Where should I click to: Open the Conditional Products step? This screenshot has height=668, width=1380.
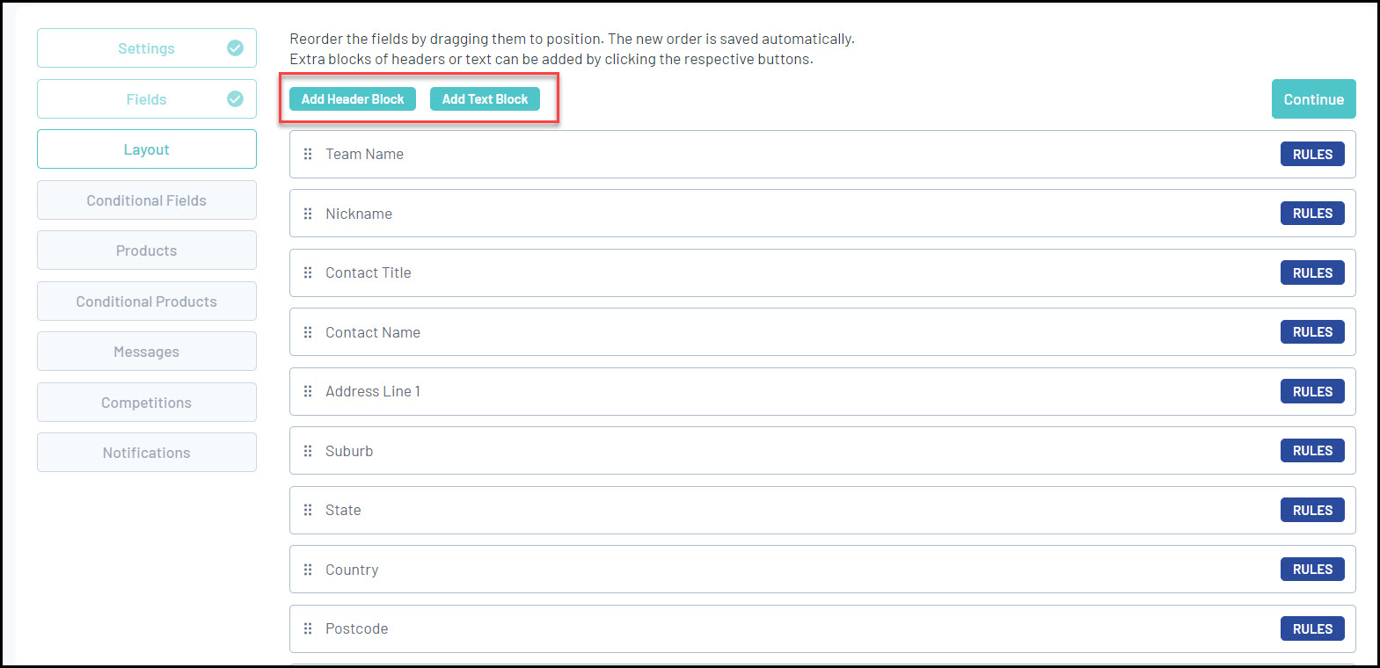[147, 301]
